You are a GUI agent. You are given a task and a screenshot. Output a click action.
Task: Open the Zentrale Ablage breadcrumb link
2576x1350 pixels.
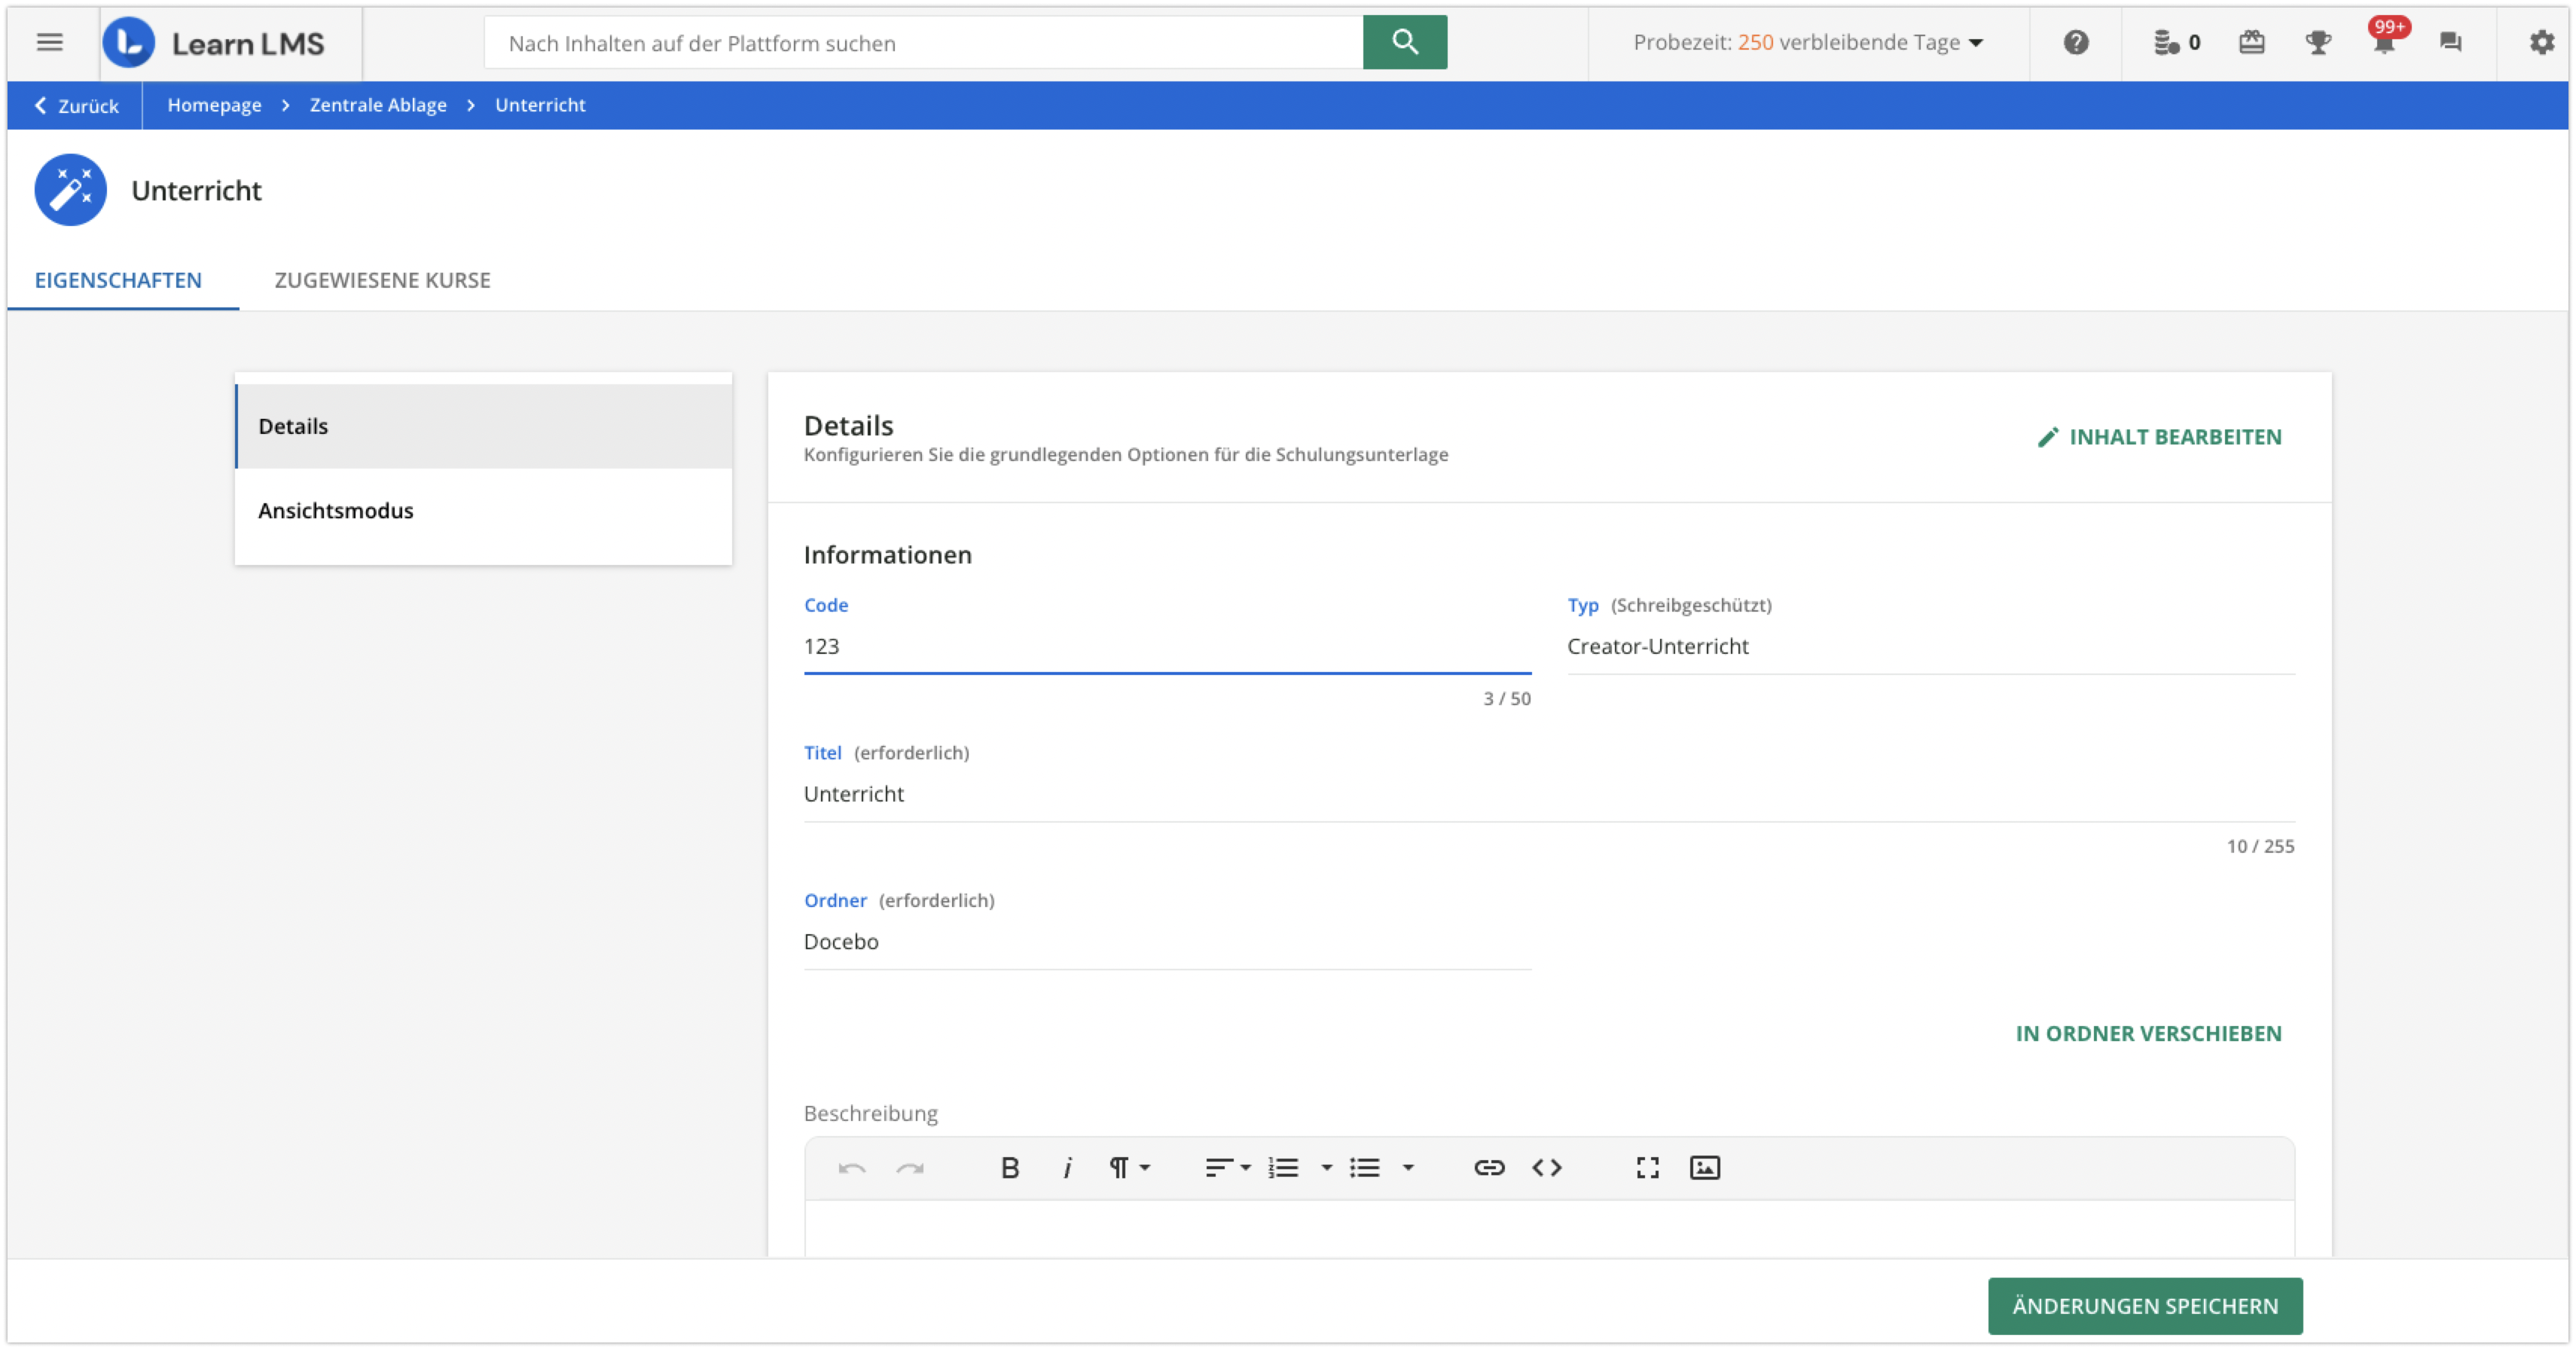pos(378,105)
